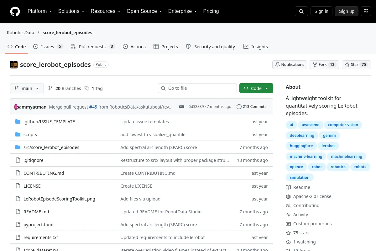Viewport: 376px width, 251px height.
Task: Switch to the Pull requests tab
Action: tap(93, 46)
